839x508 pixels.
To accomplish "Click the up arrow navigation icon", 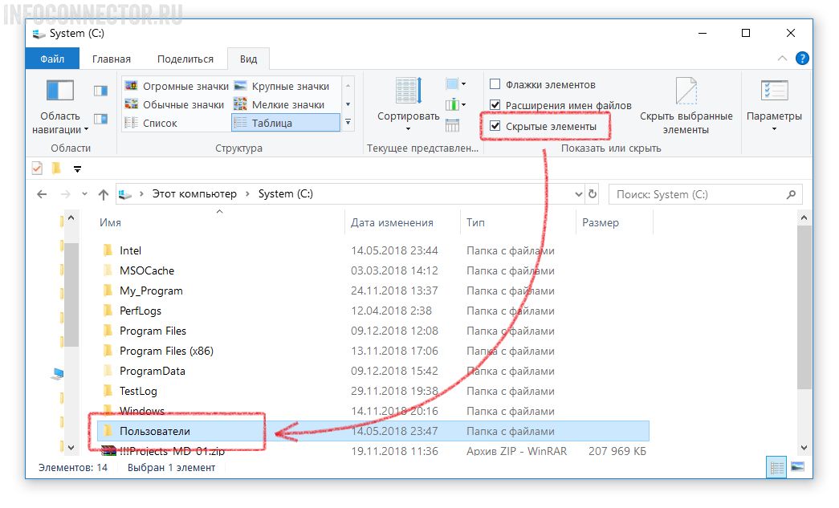I will click(103, 194).
